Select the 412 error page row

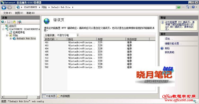click(x=99, y=58)
